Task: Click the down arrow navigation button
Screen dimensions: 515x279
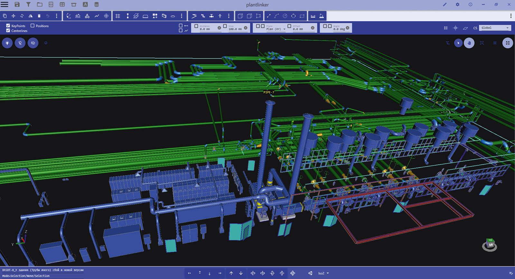Action: click(x=241, y=273)
